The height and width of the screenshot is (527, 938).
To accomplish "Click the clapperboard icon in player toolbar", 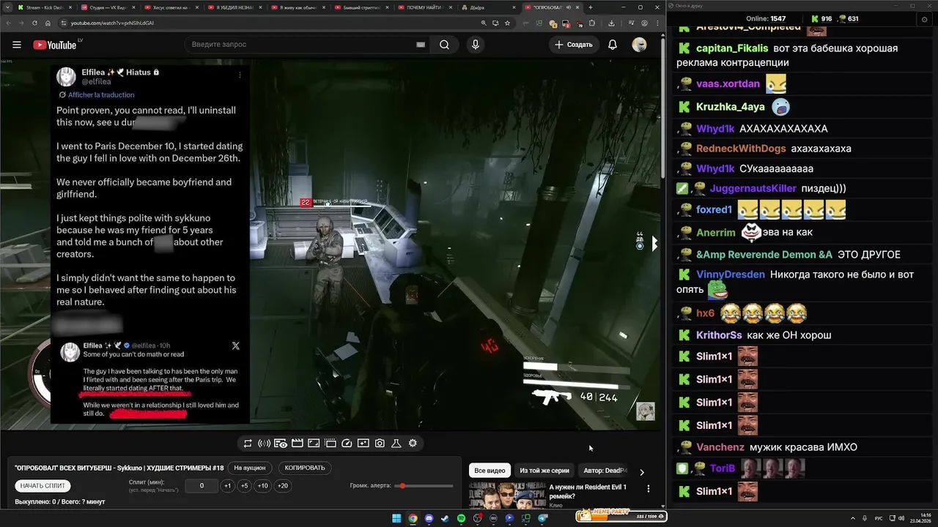I will click(x=298, y=443).
